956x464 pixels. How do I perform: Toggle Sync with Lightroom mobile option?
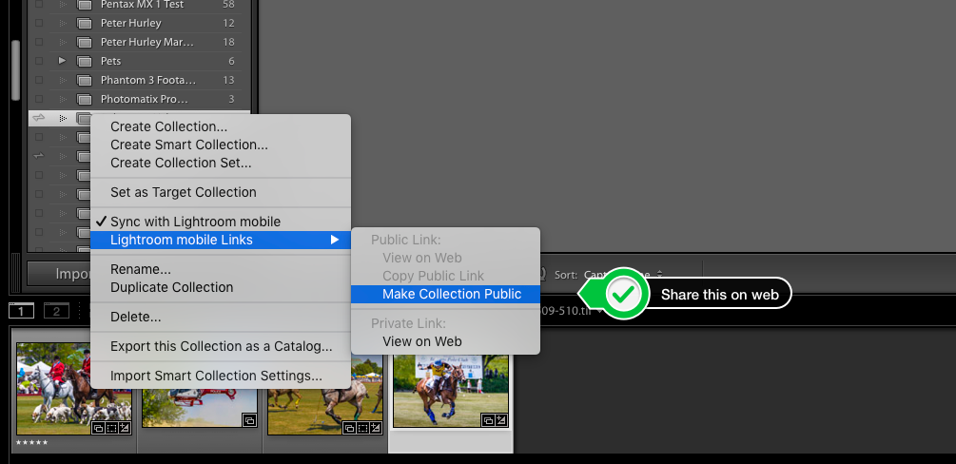click(x=195, y=222)
